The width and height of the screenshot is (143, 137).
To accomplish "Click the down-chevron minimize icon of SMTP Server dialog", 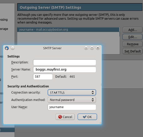I will (86, 48).
